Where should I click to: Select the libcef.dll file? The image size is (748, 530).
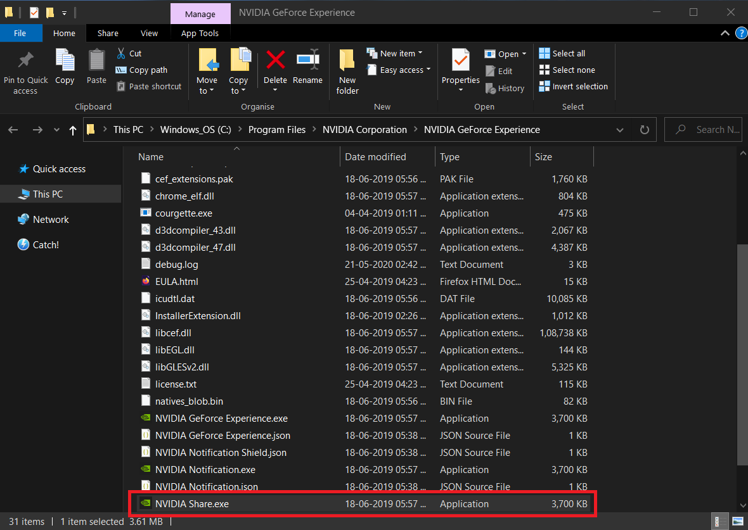click(x=173, y=332)
